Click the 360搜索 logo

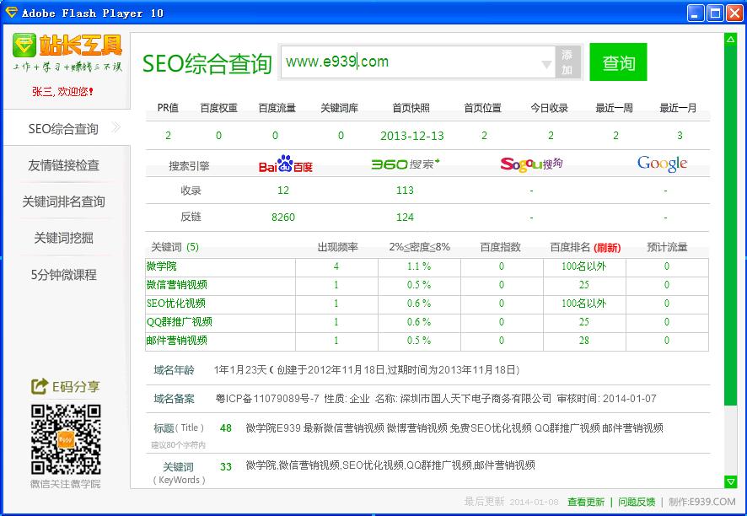[x=406, y=164]
